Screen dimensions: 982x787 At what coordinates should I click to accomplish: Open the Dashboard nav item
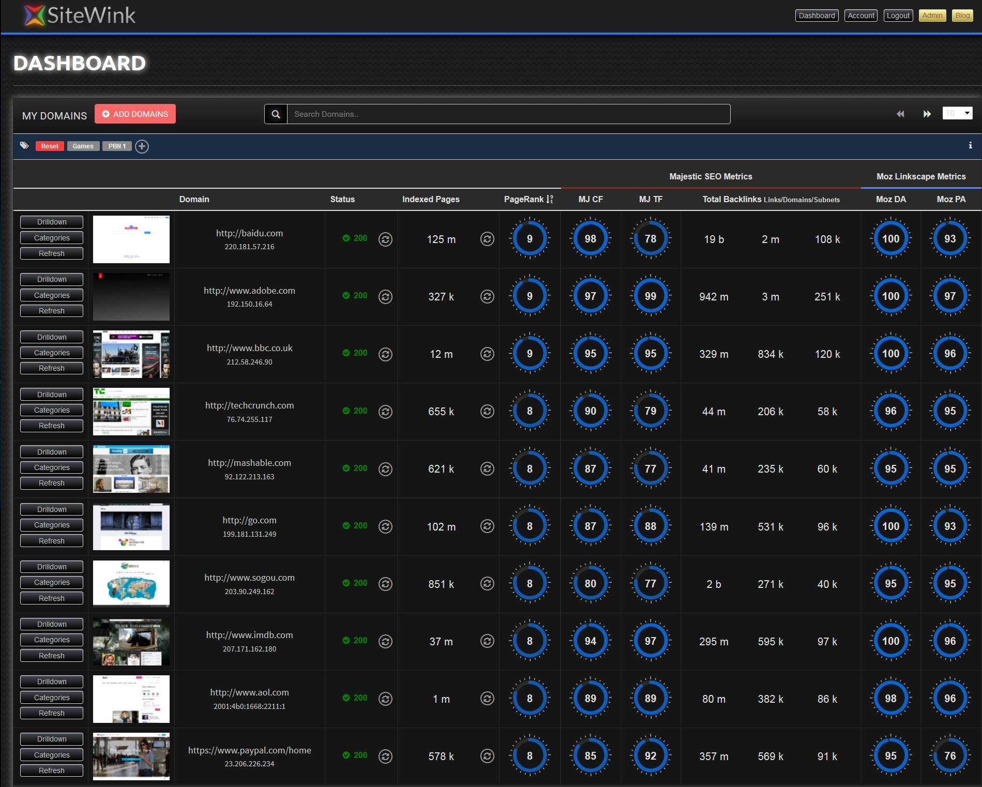click(x=817, y=16)
